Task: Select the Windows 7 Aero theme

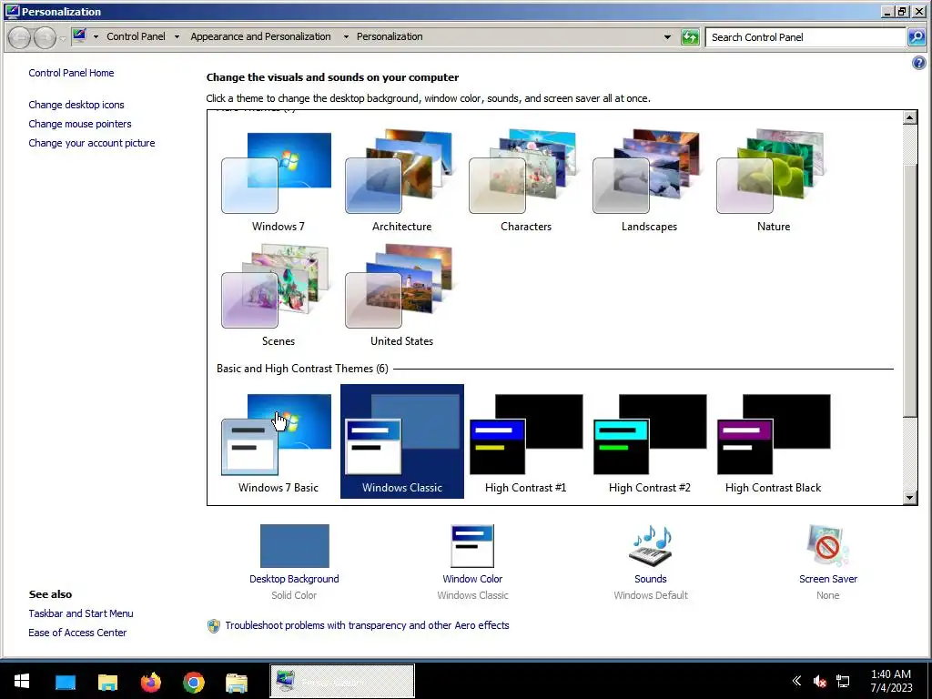Action: pyautogui.click(x=278, y=181)
